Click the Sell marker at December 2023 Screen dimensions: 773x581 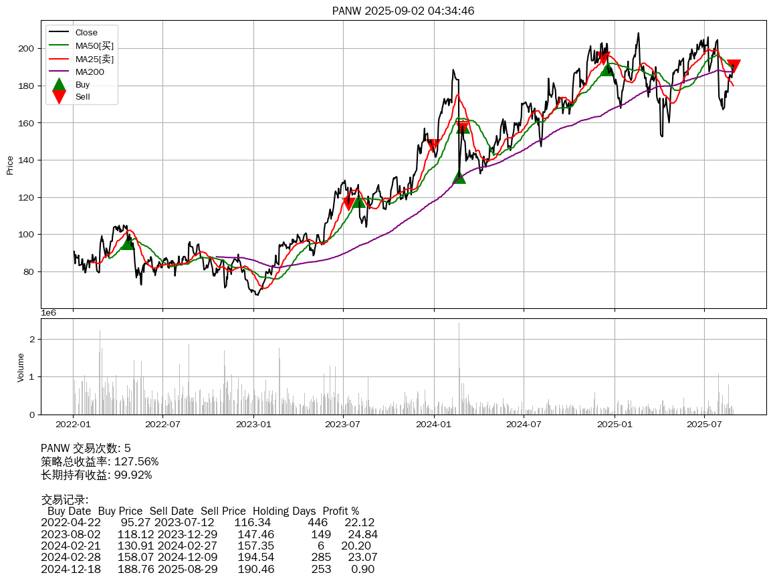433,145
